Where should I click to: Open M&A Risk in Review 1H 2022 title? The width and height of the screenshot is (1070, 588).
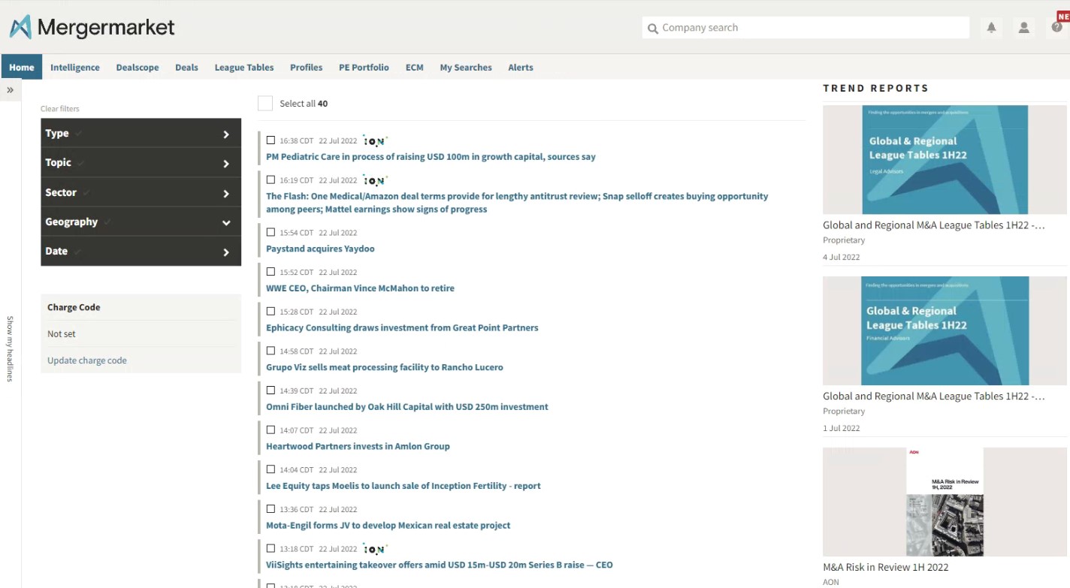pos(885,567)
